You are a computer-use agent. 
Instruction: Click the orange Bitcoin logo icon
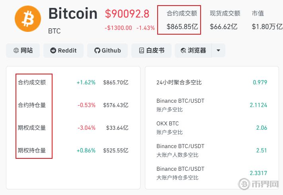[x=27, y=19]
